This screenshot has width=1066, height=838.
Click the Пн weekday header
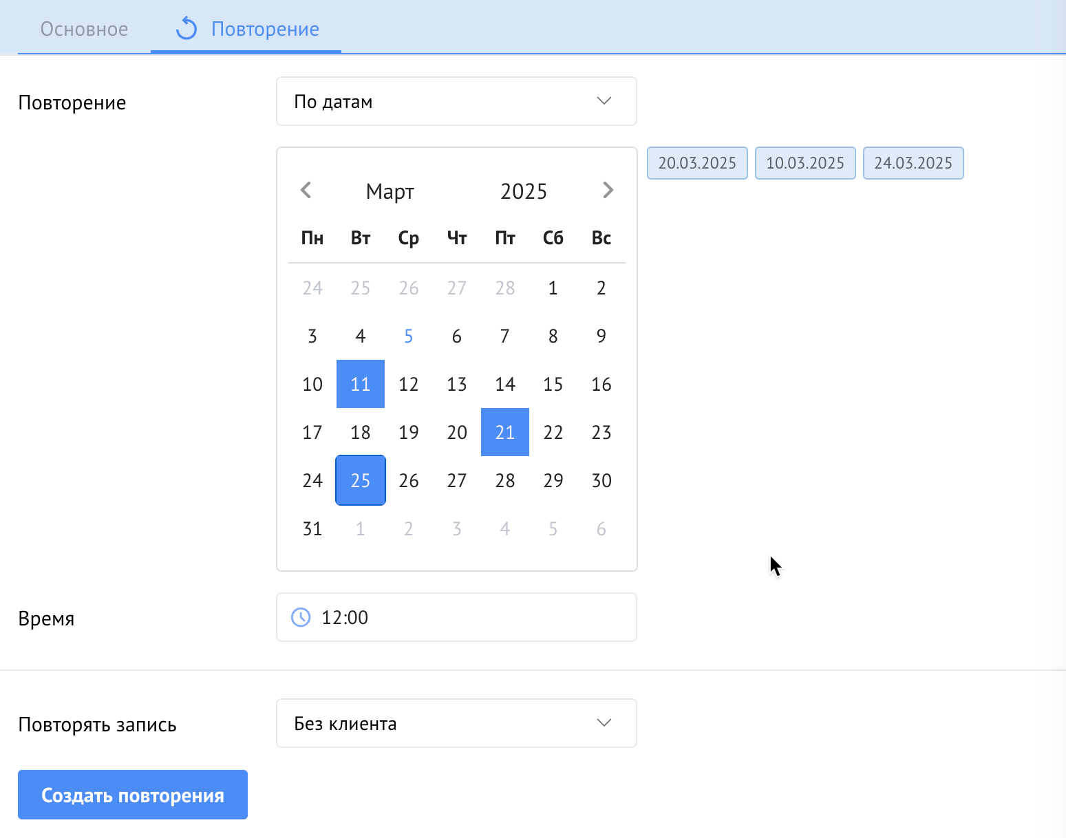click(312, 238)
